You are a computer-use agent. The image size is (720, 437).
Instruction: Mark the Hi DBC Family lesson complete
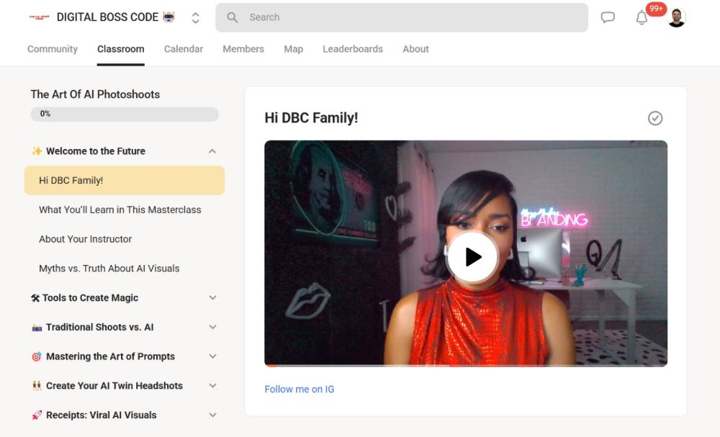654,118
